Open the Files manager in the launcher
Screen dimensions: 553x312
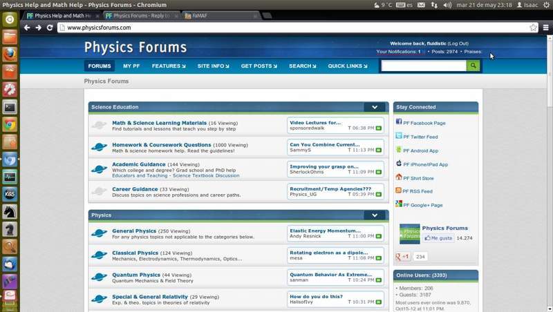tap(10, 37)
